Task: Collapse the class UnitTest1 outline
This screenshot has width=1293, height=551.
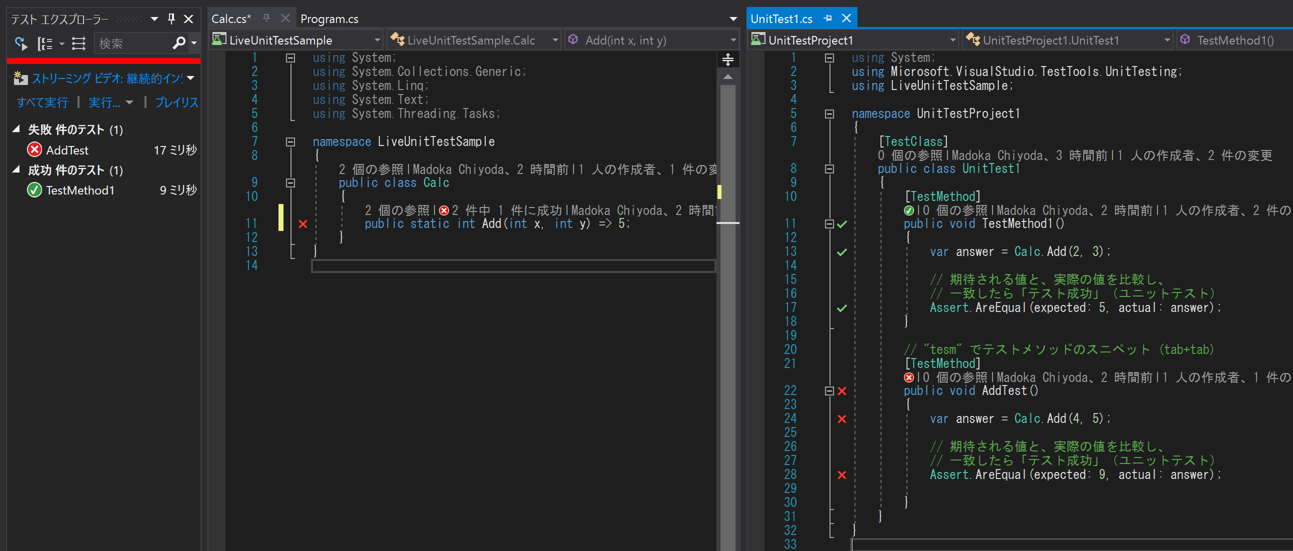Action: 829,169
